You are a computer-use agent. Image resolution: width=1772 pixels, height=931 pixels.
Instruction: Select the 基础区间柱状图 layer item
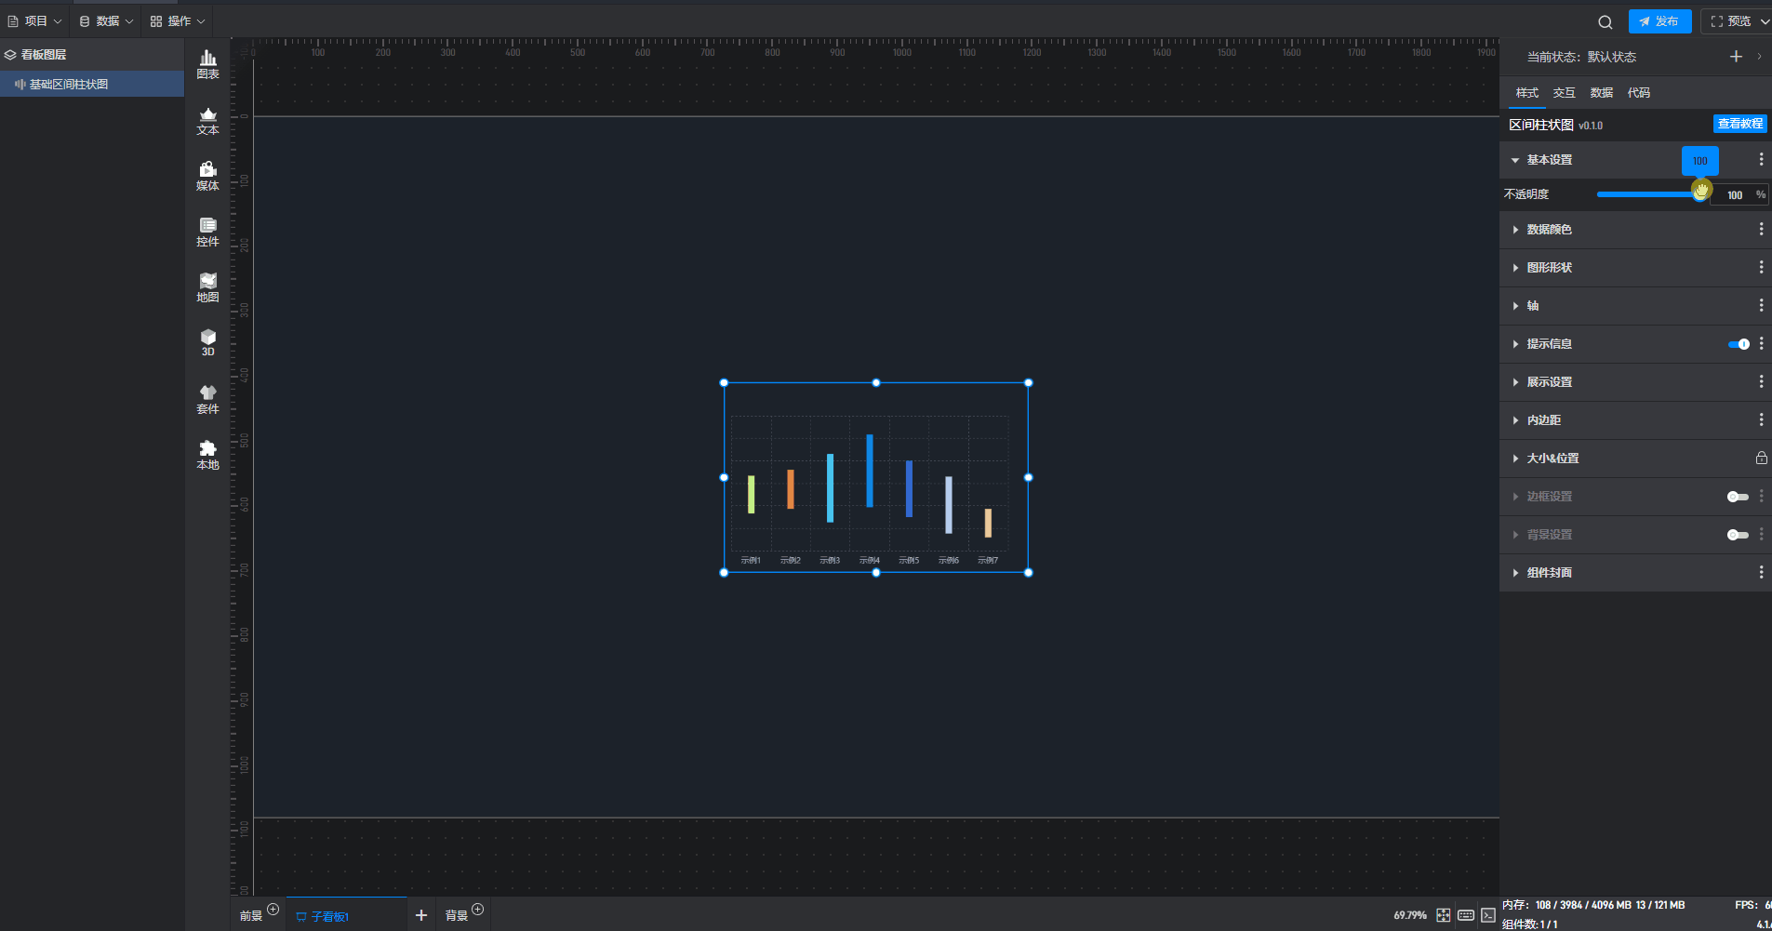tap(69, 85)
